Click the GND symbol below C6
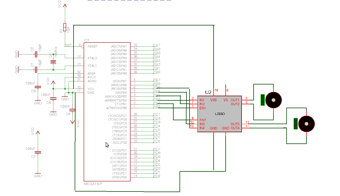This screenshot has width=340, height=196. point(38,102)
